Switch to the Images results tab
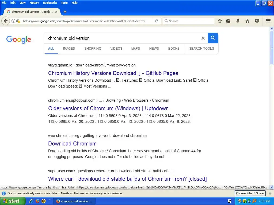274x205 pixels. [69, 49]
